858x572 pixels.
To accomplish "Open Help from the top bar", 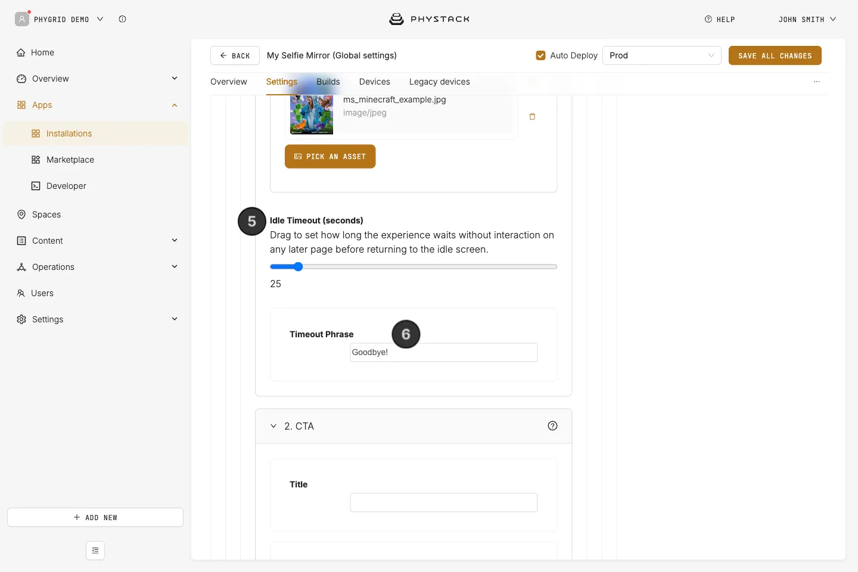I will click(x=720, y=19).
